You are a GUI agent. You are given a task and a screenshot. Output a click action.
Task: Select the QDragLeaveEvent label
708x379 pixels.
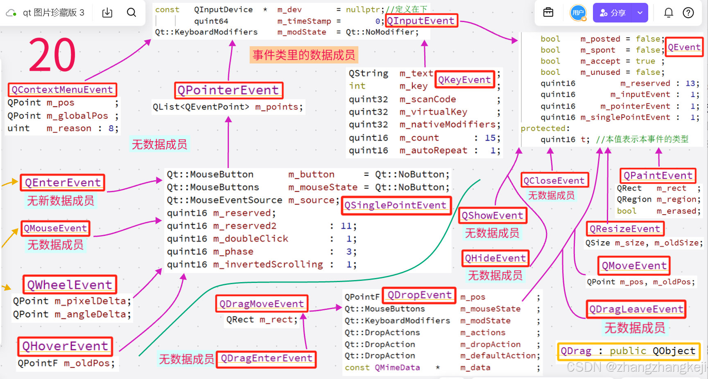636,309
